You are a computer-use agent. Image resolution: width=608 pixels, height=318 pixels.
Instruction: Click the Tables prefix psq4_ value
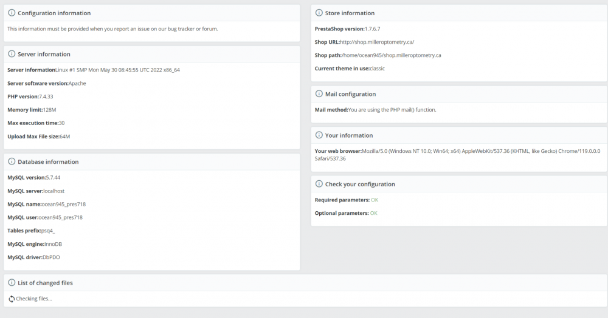pos(48,231)
